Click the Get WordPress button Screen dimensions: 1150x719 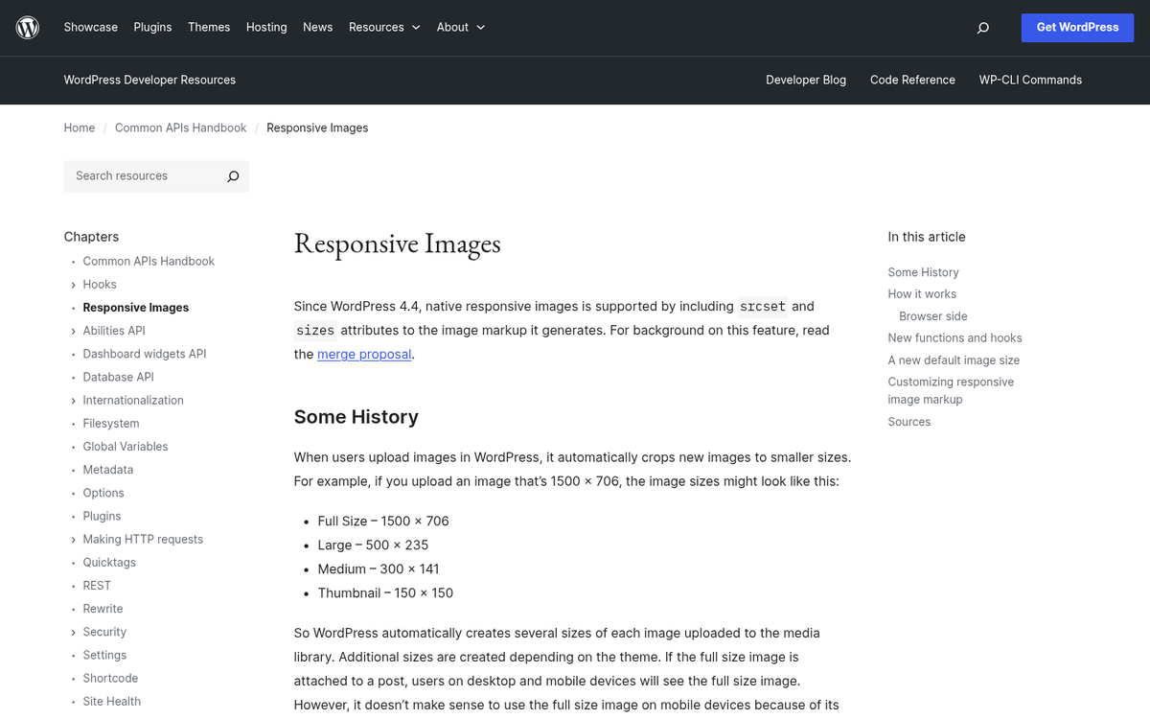[1077, 28]
